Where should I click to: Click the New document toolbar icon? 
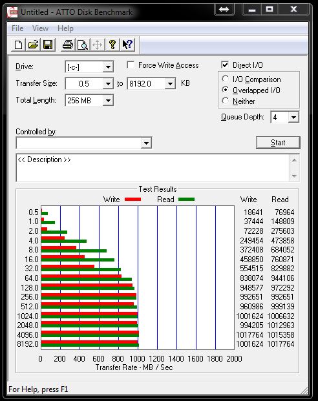tap(19, 45)
